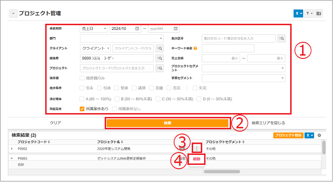Click the キーワード検索 help question icon

(x=196, y=48)
